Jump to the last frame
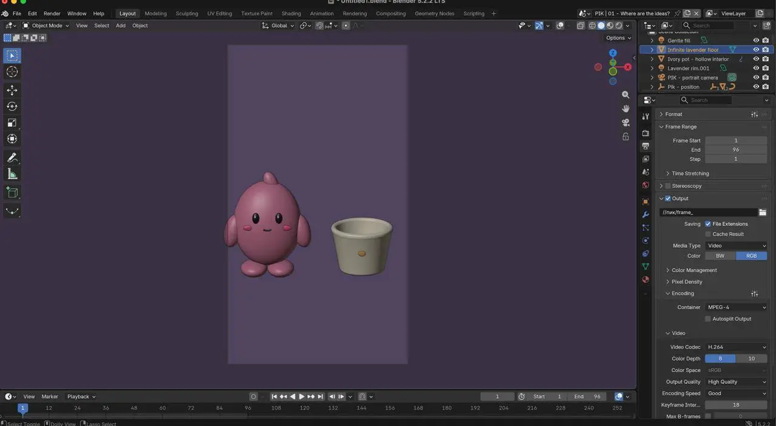The image size is (776, 426). point(321,397)
